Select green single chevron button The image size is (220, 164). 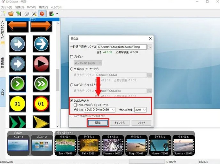point(18,84)
